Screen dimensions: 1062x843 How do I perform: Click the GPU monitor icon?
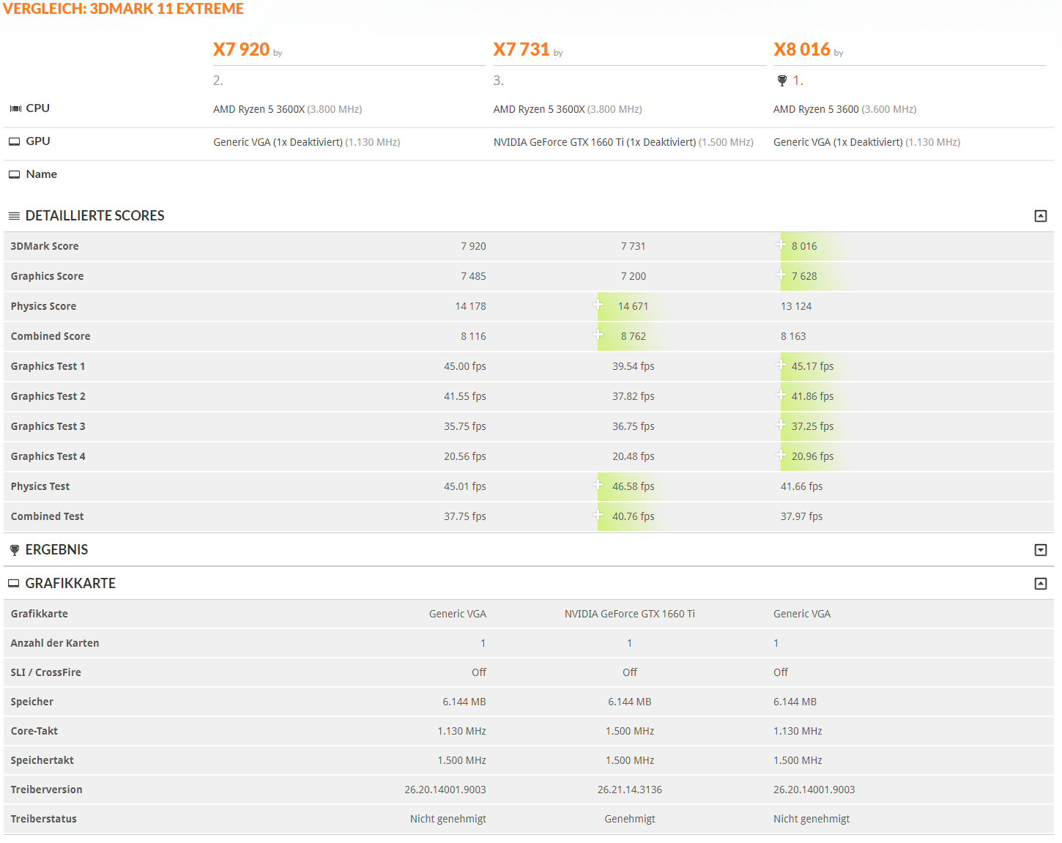(x=15, y=141)
